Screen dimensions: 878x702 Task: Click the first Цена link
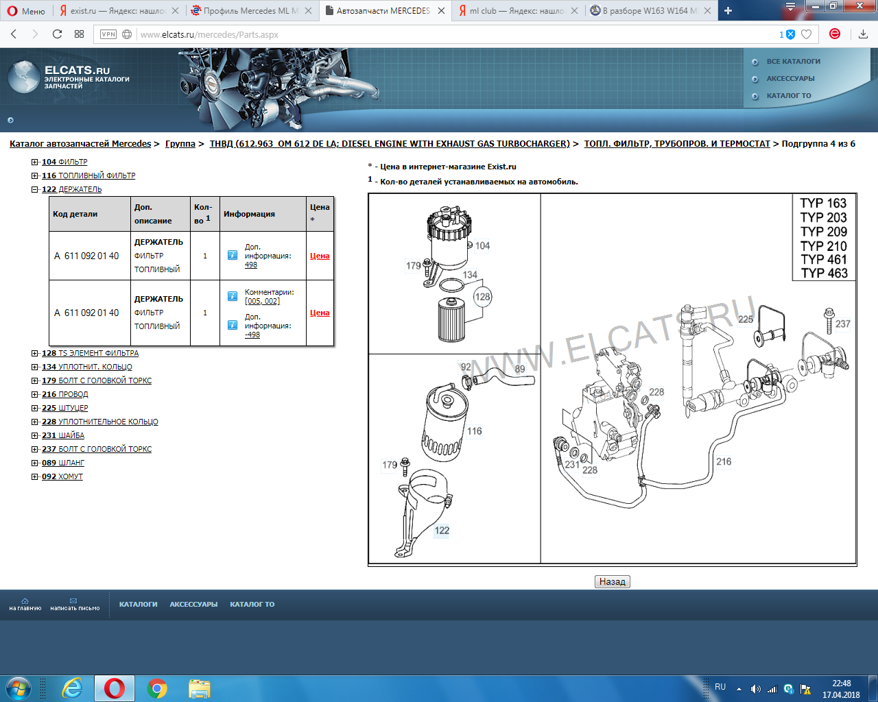(x=320, y=256)
